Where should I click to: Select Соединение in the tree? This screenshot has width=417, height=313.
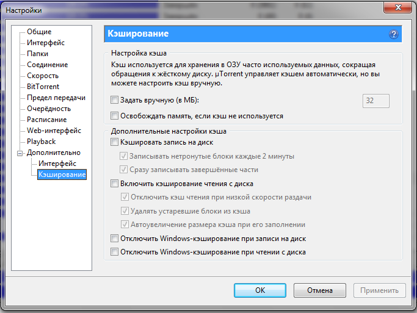tap(48, 65)
